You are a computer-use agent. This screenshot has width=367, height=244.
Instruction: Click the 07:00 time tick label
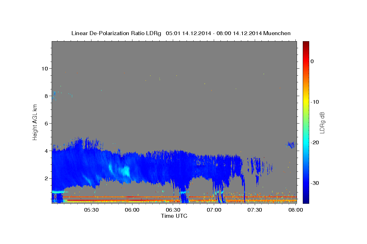pos(214,210)
